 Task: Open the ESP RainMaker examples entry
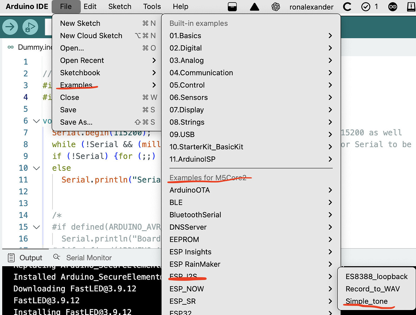tap(194, 264)
